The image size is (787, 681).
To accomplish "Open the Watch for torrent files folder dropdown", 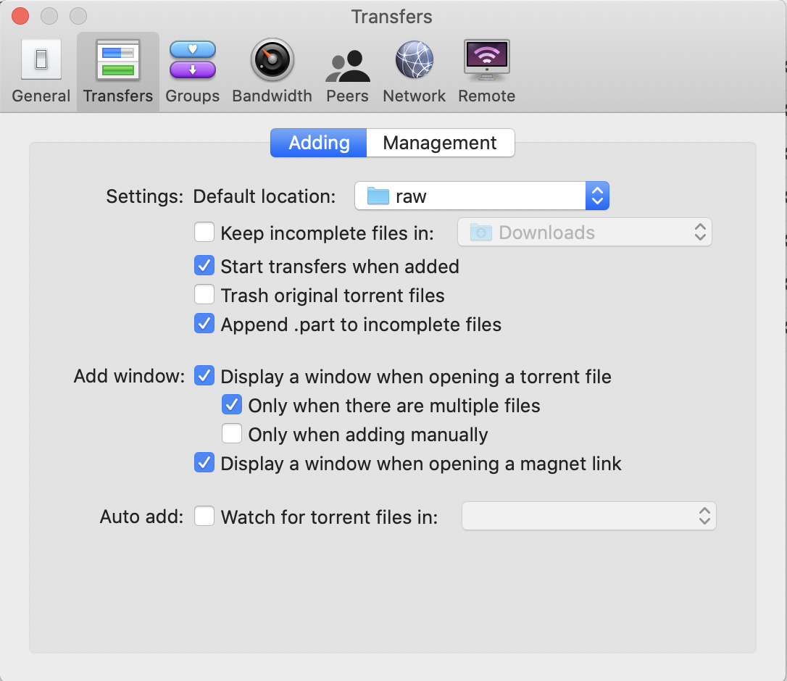I will pos(588,517).
